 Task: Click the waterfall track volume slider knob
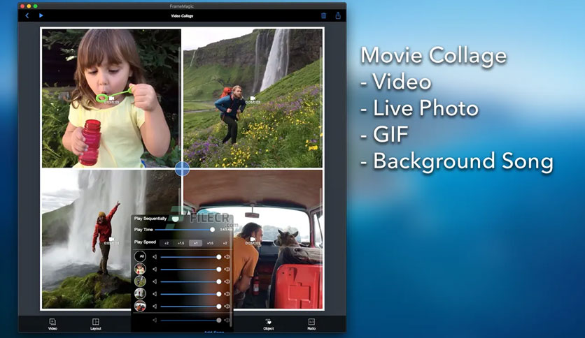tap(218, 294)
